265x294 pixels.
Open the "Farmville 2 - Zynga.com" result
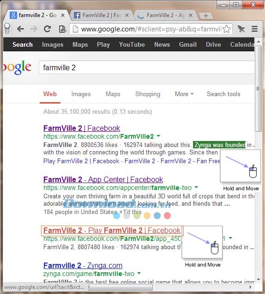(83, 266)
